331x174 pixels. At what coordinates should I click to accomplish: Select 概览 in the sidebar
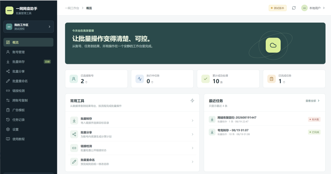(x=29, y=42)
